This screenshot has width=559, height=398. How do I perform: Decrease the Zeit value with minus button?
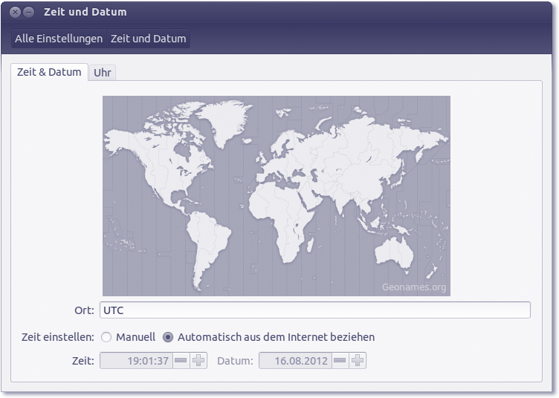click(x=181, y=361)
